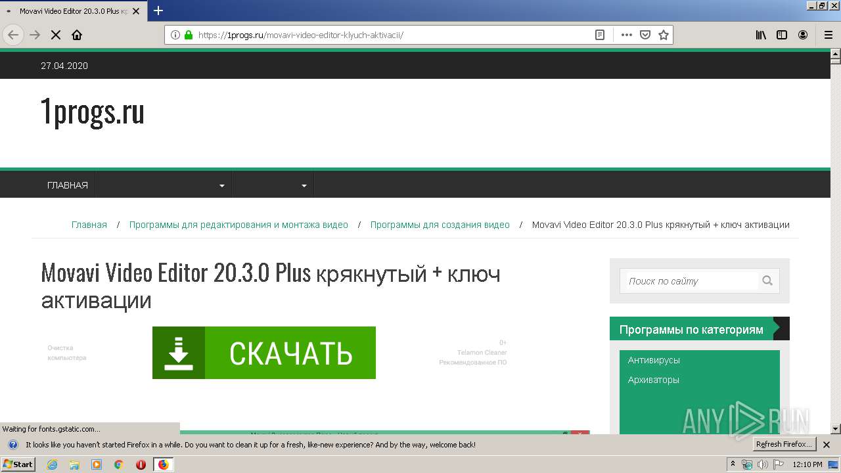Click the volume icon in system tray
Viewport: 841px width, 473px height.
pyautogui.click(x=762, y=464)
